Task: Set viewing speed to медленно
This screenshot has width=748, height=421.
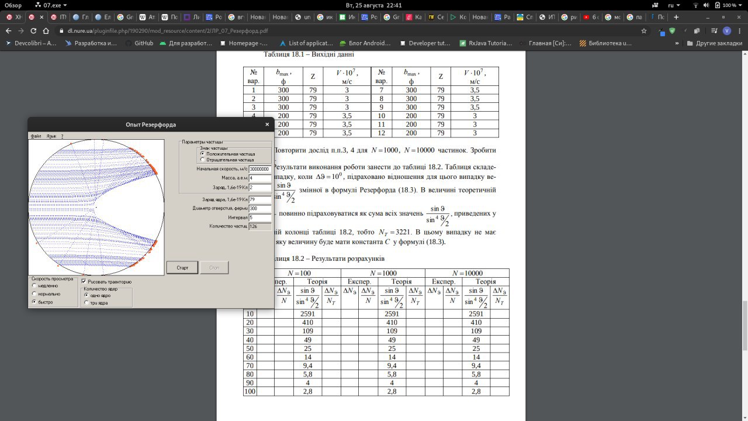Action: [46, 286]
